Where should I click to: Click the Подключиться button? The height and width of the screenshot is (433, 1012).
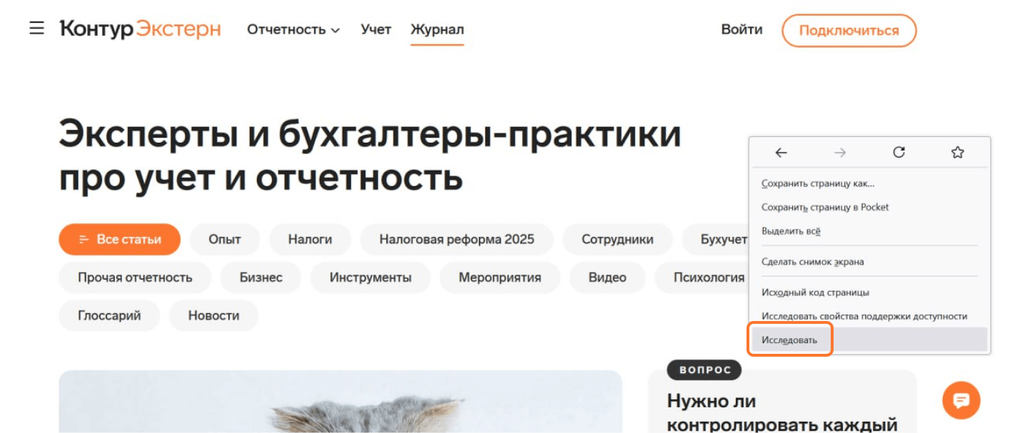[849, 31]
